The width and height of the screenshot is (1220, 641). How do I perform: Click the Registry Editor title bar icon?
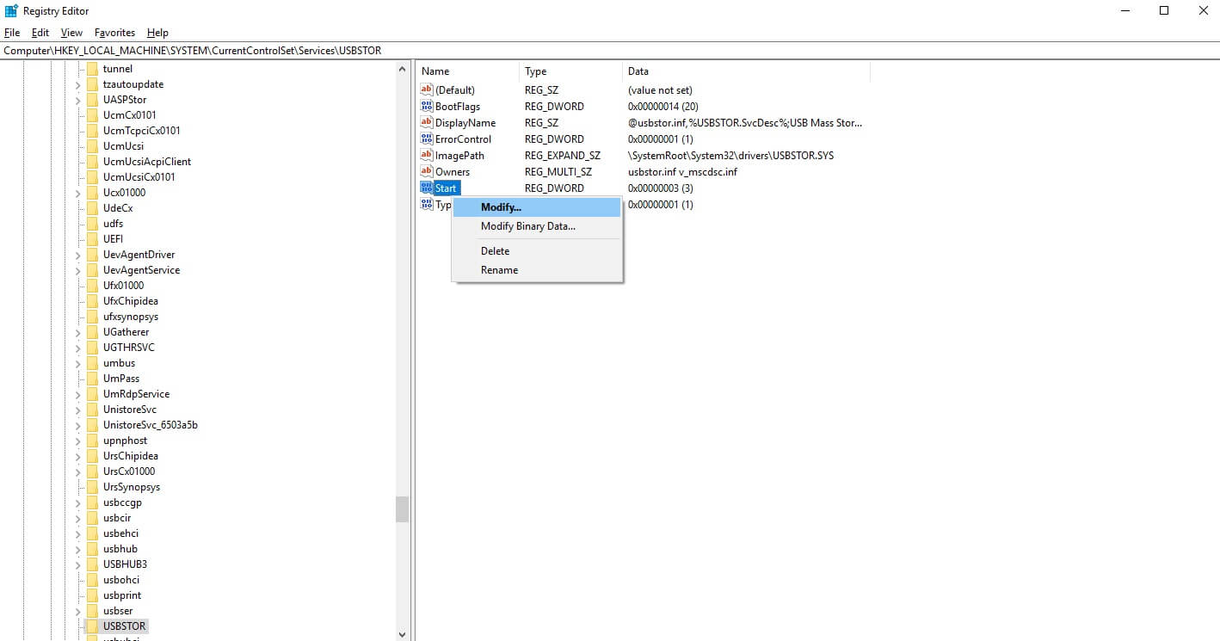11,10
